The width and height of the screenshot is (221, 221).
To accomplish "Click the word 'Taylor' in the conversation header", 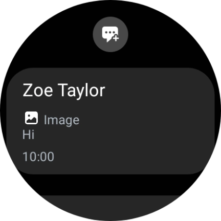I will 82,91.
